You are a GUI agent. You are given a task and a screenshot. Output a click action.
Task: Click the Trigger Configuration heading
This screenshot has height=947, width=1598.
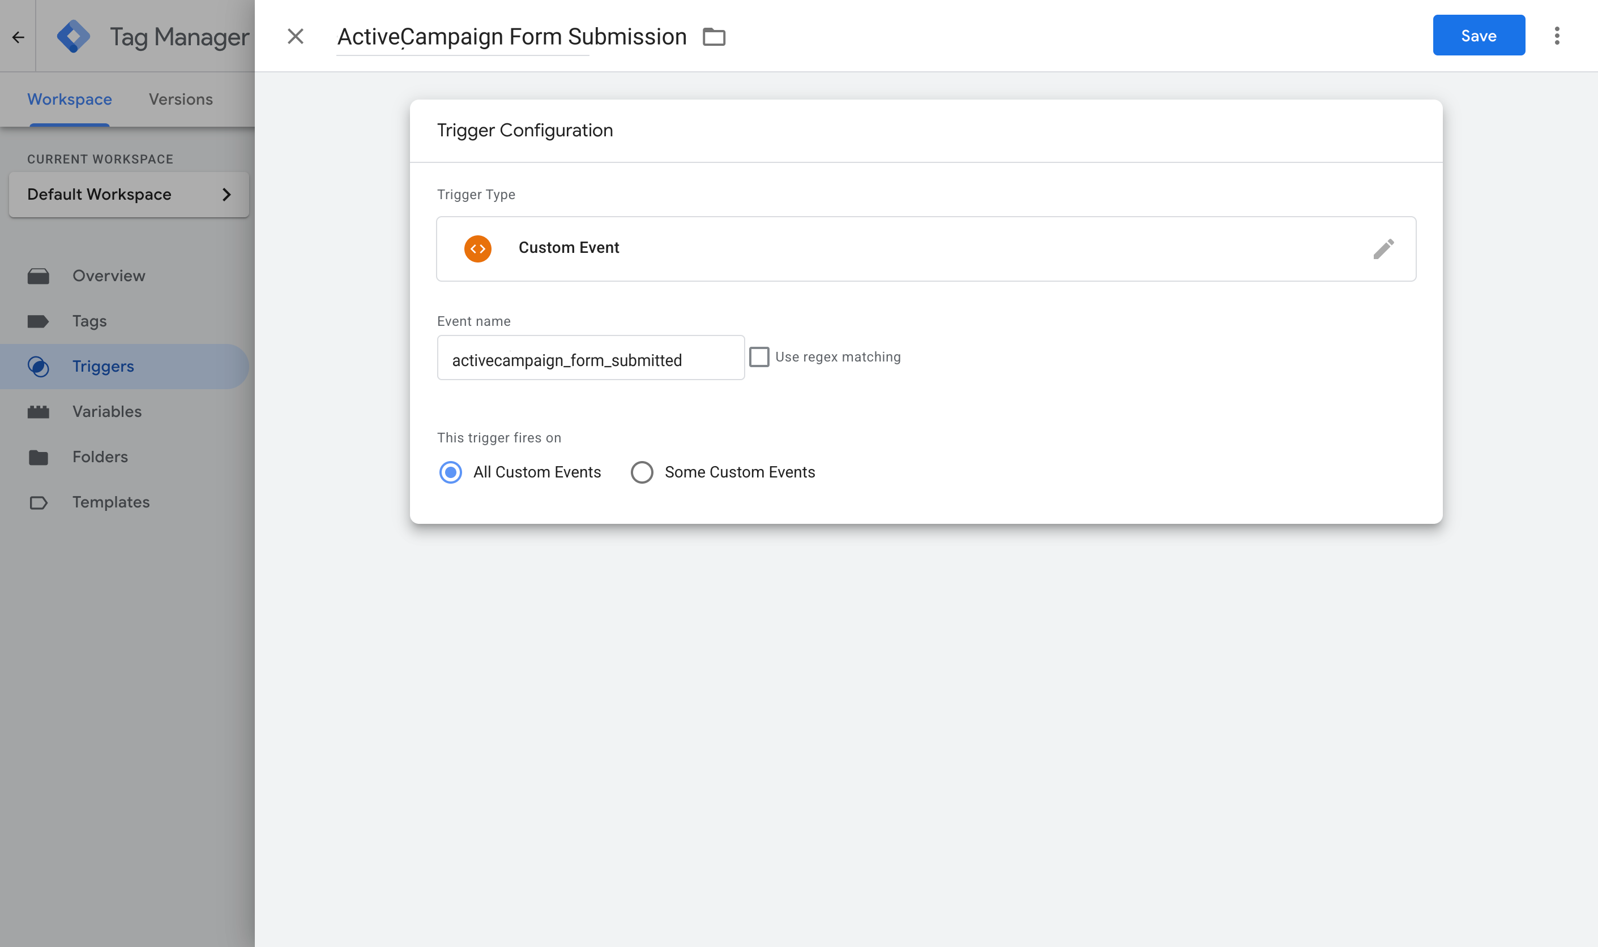click(525, 130)
